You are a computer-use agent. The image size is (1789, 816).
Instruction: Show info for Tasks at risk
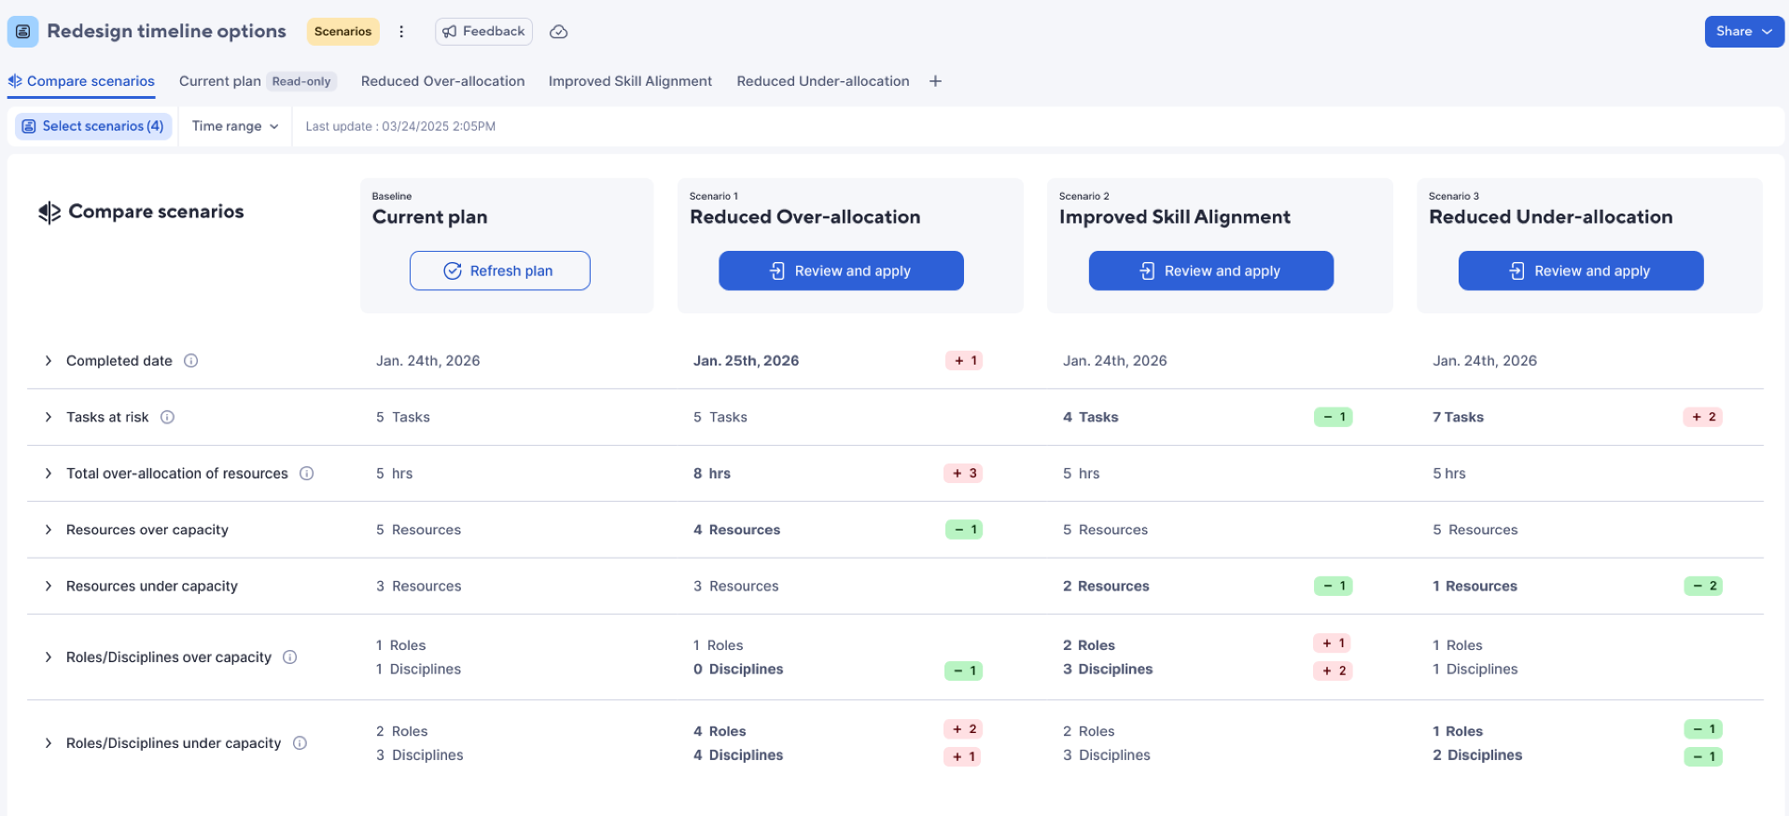coord(167,417)
